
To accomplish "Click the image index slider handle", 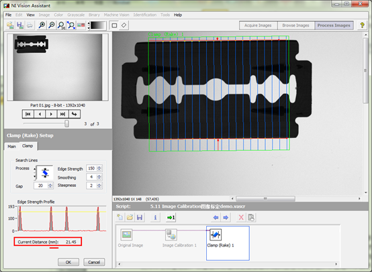I will click(x=66, y=123).
